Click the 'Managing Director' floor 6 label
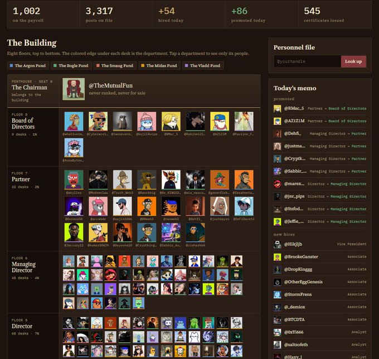 (x=23, y=267)
